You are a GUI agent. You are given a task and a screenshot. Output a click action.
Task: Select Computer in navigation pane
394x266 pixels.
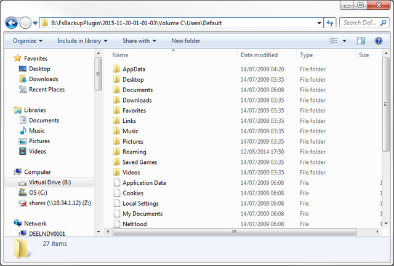coord(33,172)
